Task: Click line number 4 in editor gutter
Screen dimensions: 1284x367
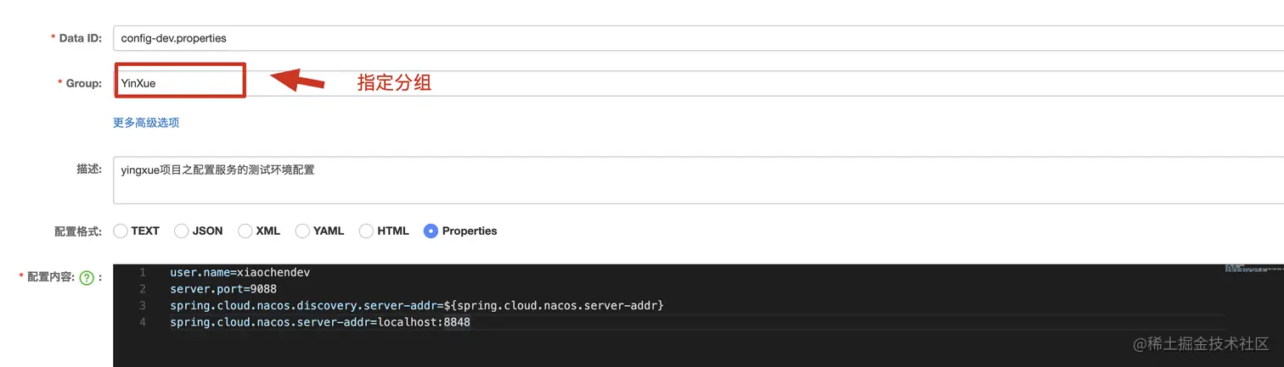Action: 143,322
